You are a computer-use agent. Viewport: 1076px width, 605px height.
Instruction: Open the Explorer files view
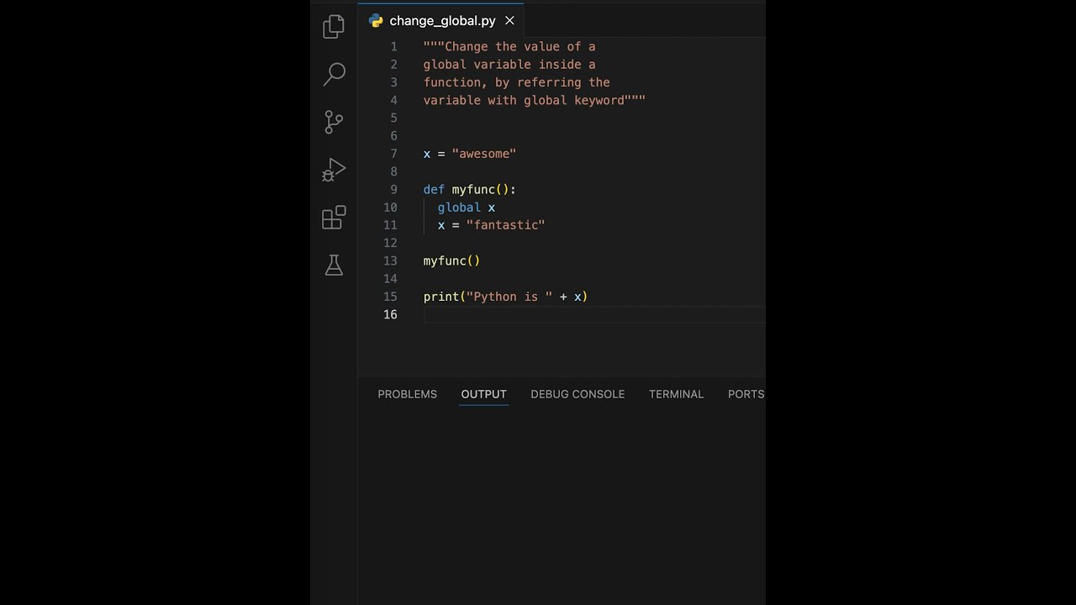pyautogui.click(x=334, y=26)
